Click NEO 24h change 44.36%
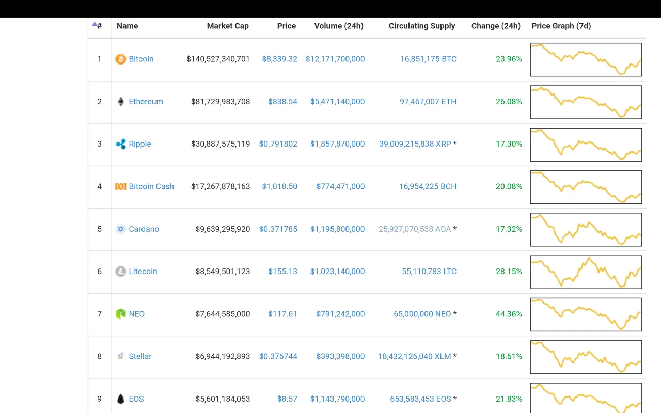661x413 pixels. [509, 314]
